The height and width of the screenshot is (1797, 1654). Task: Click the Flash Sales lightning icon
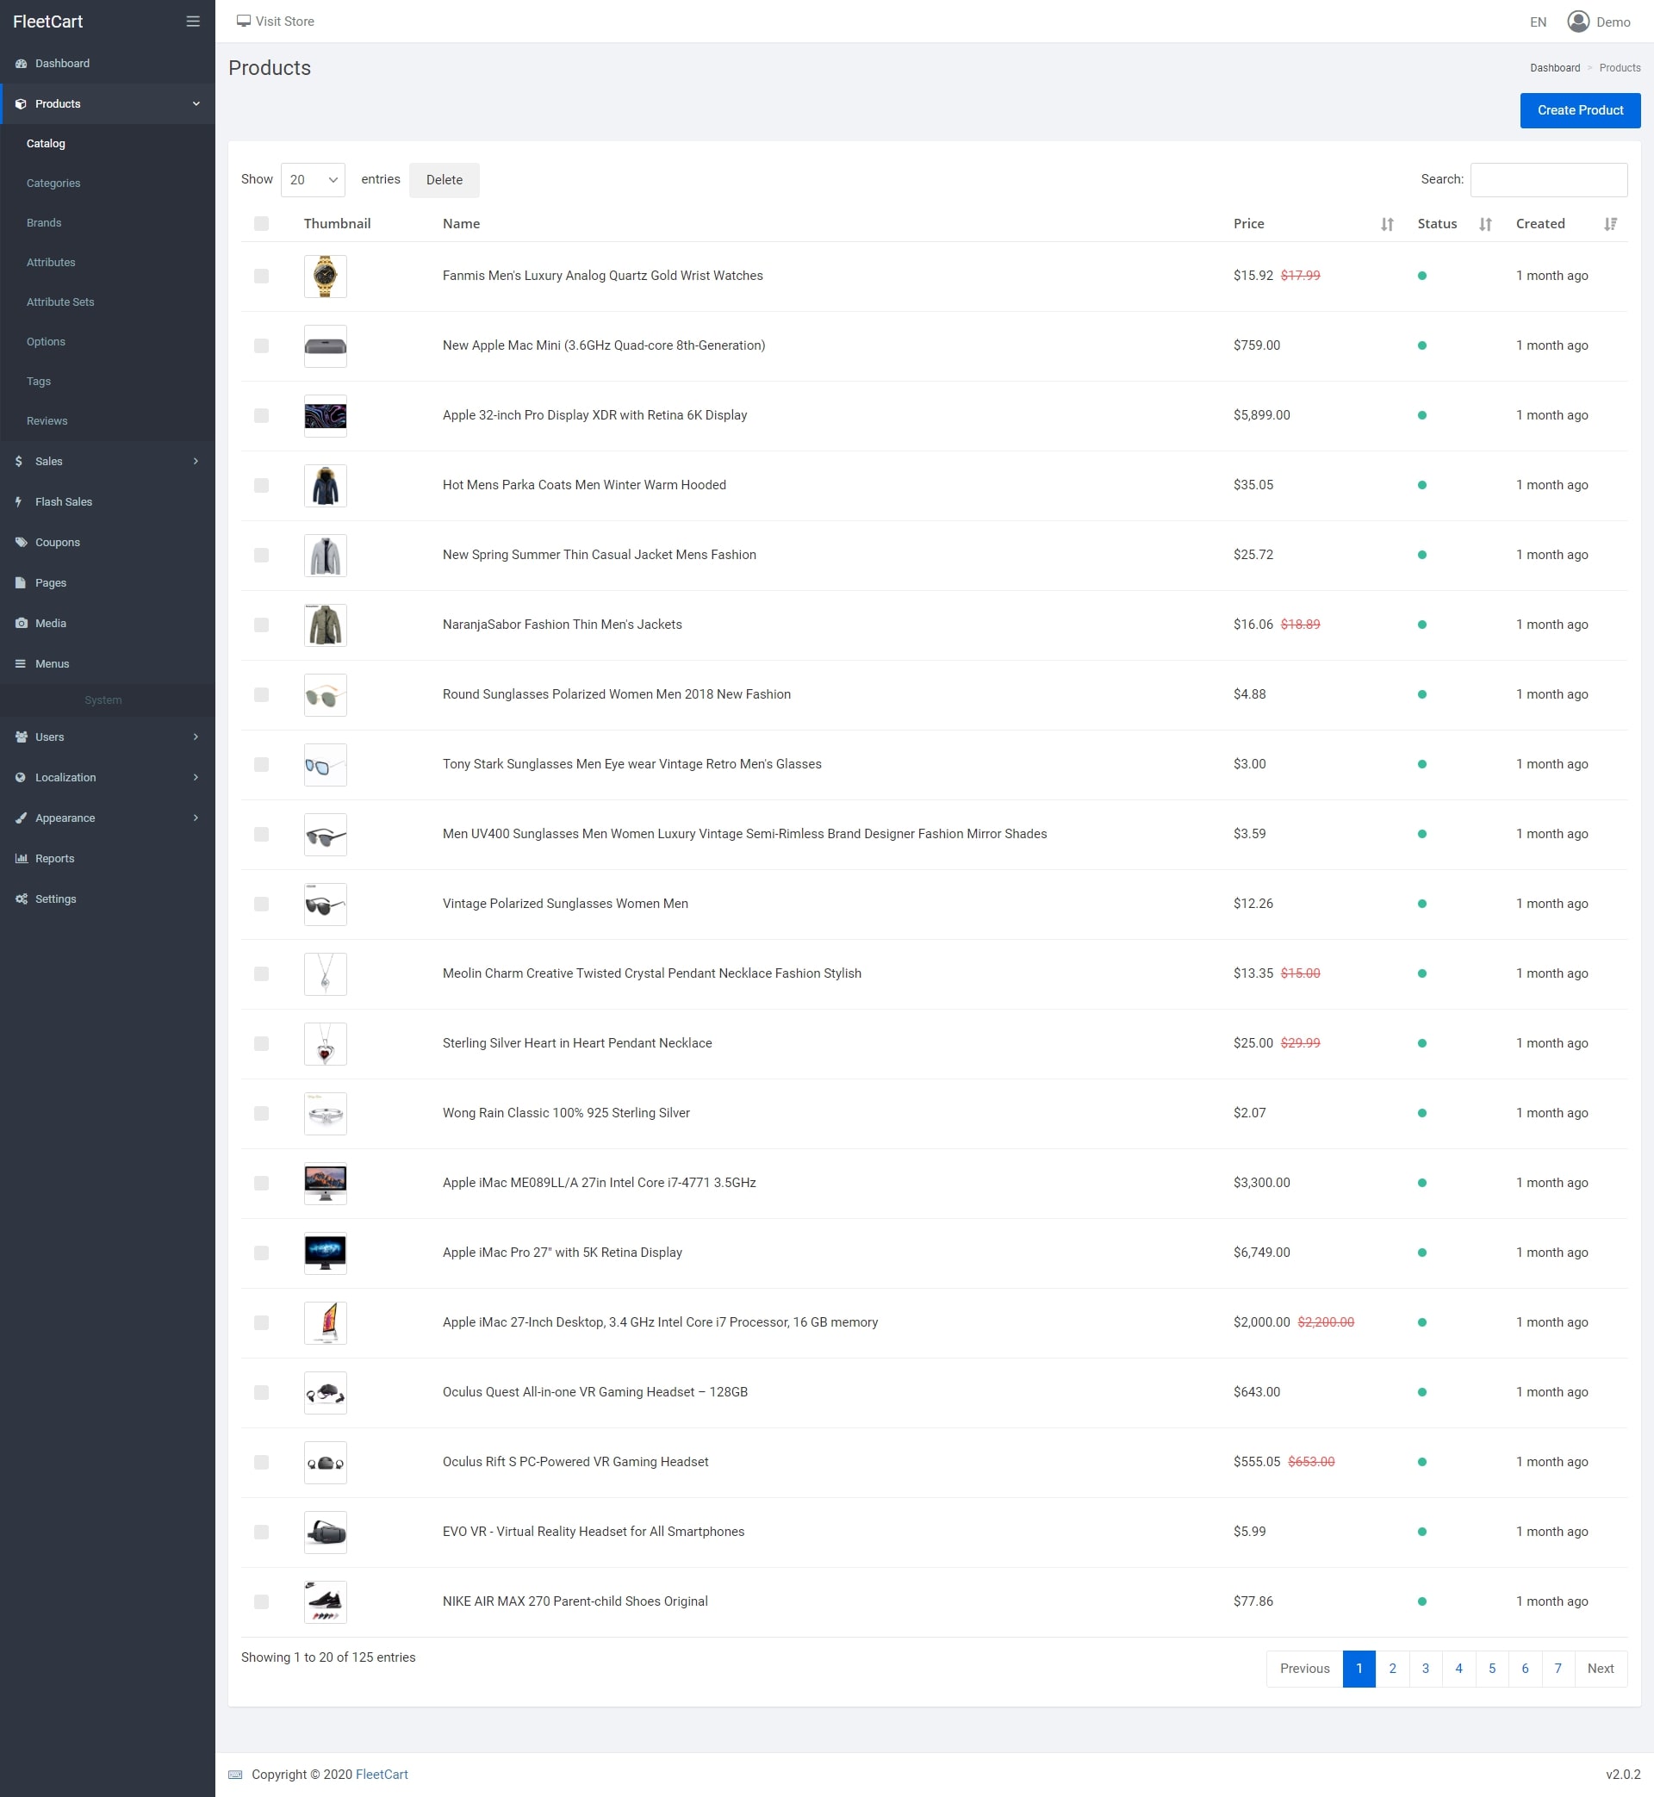tap(19, 502)
